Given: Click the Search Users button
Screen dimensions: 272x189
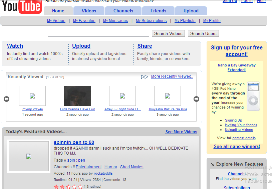Looking at the screenshot, I should click(x=203, y=33).
